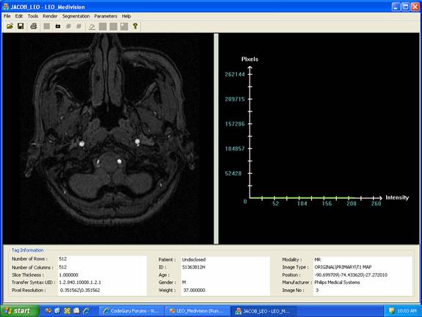This screenshot has height=317, width=422.
Task: Click the yellow Help question mark icon
Action: click(x=135, y=26)
